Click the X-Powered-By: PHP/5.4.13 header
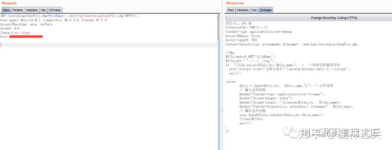Image resolution: width=392 pixels, height=150 pixels. coord(246,28)
